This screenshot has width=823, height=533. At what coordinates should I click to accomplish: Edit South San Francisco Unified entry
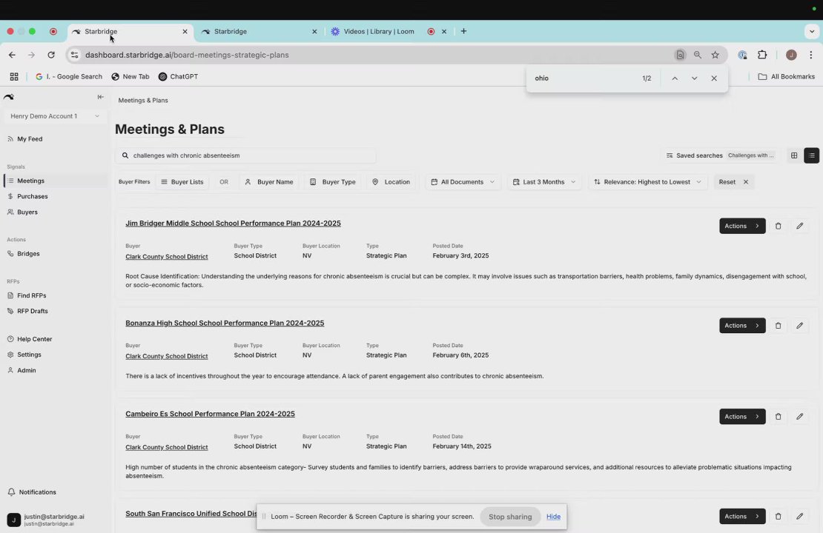[x=799, y=516]
